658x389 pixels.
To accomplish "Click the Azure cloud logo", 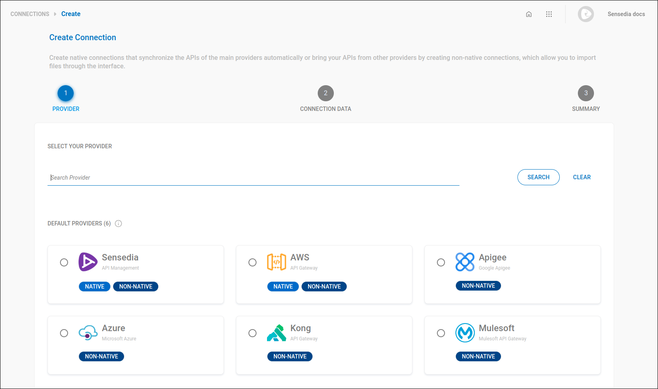I will tap(88, 333).
